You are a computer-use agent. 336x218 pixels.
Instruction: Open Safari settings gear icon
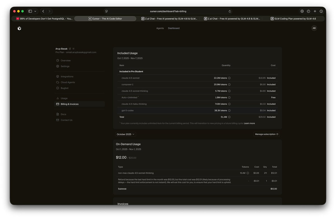point(302,11)
